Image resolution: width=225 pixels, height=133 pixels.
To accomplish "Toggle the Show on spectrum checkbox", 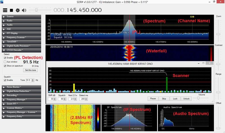I will point(5,66).
